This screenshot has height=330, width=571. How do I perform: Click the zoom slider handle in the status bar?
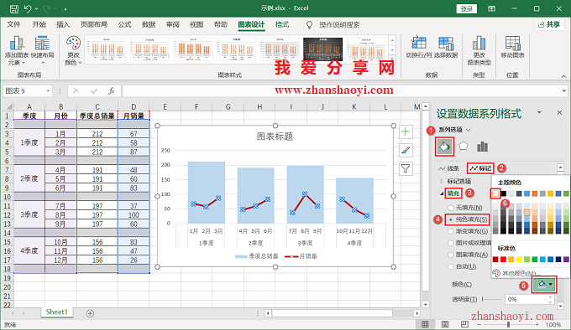coord(508,324)
